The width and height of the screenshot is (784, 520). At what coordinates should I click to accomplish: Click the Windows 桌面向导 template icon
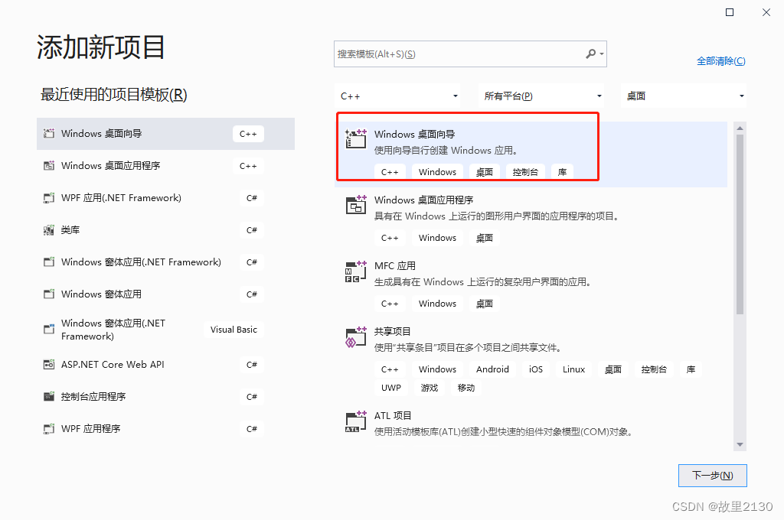(355, 138)
